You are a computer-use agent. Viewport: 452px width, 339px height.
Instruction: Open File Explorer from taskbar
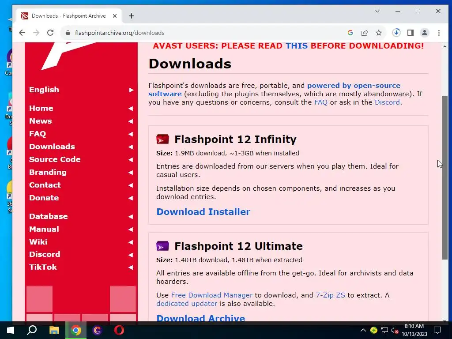(x=54, y=330)
